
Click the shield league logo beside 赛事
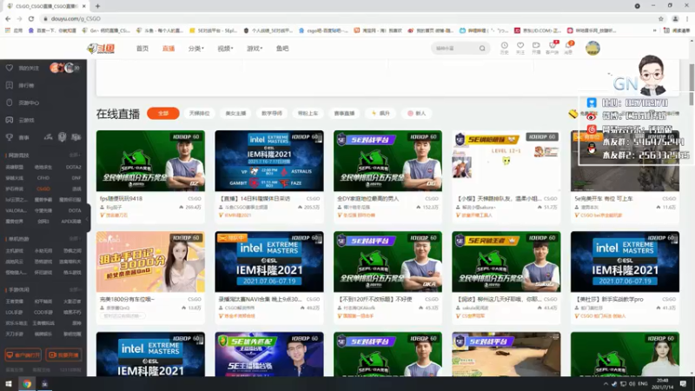(62, 137)
